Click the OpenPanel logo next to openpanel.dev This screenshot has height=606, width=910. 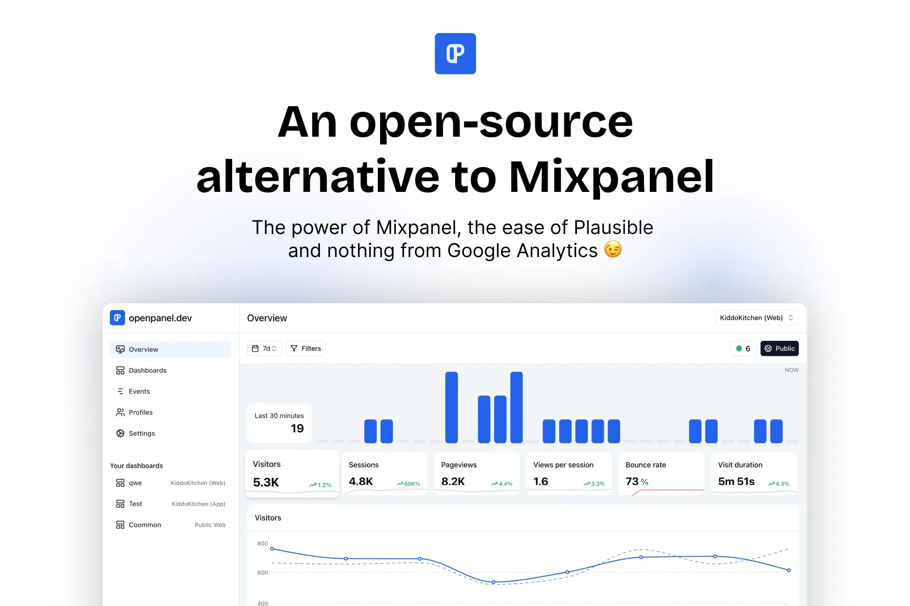117,318
